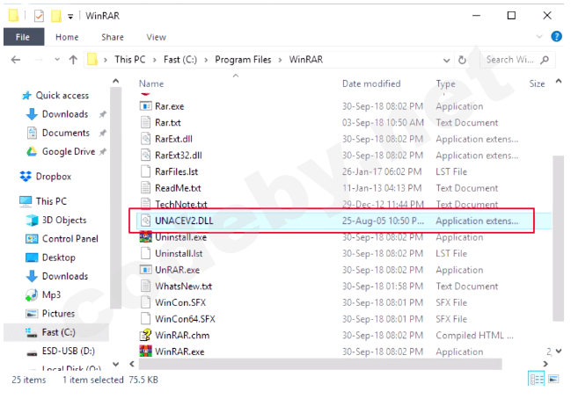Select ReadMe.txt file icon

click(146, 188)
